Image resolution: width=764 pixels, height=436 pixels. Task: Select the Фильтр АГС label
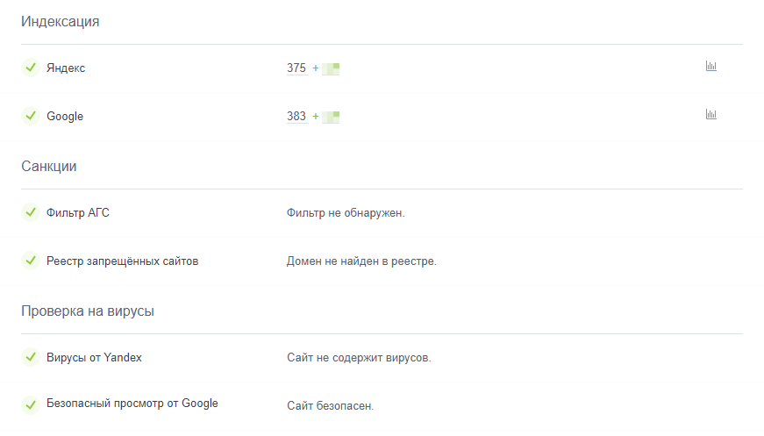(x=78, y=212)
